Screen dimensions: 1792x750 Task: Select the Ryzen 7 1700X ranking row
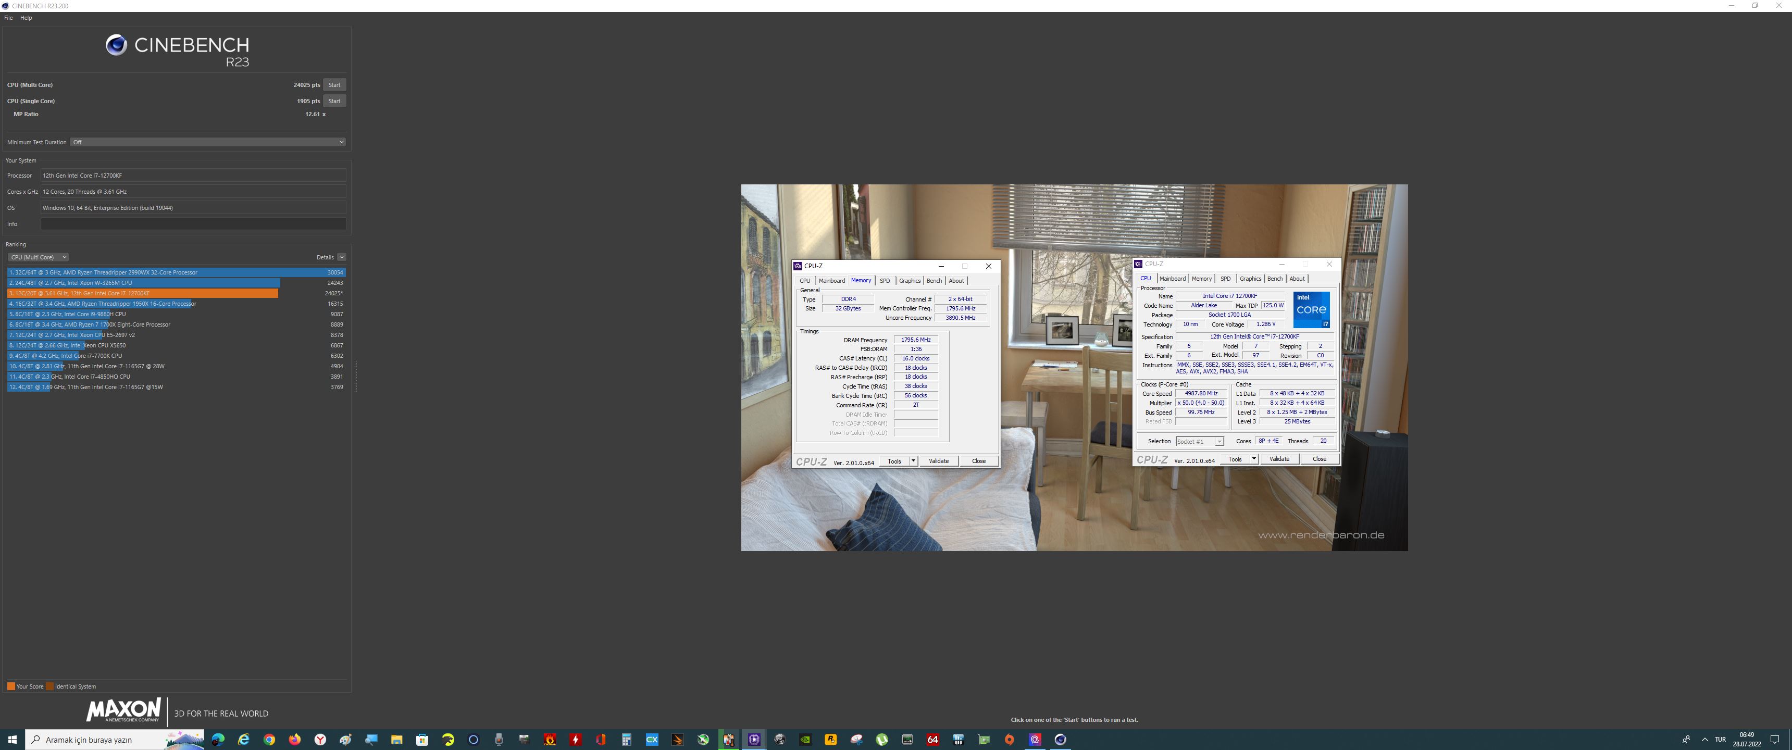176,325
